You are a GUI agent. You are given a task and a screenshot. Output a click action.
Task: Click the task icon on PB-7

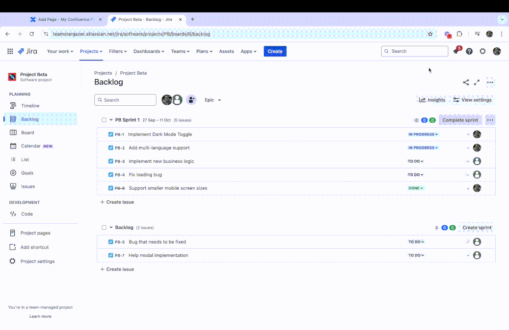pyautogui.click(x=111, y=255)
